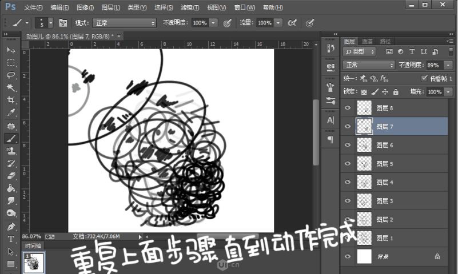
Task: Select the Pen tool
Action: (10, 226)
